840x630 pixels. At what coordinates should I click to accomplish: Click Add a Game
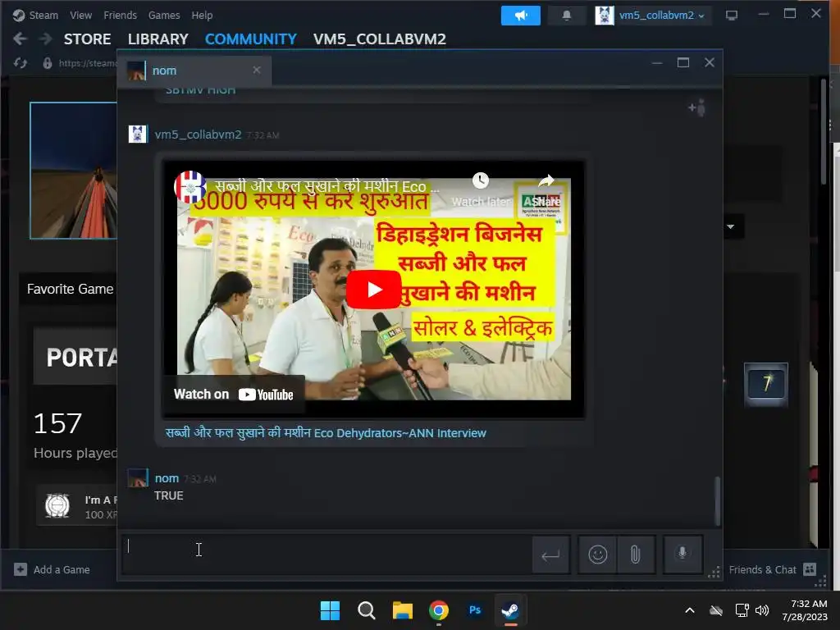(x=52, y=569)
